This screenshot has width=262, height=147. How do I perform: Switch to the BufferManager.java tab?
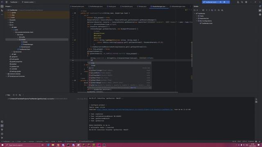pos(95,7)
